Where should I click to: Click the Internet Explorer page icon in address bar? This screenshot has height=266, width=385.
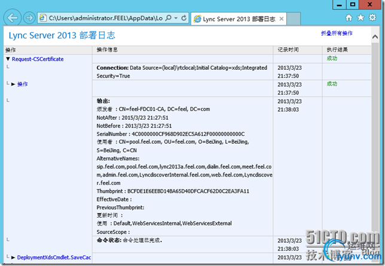42,18
